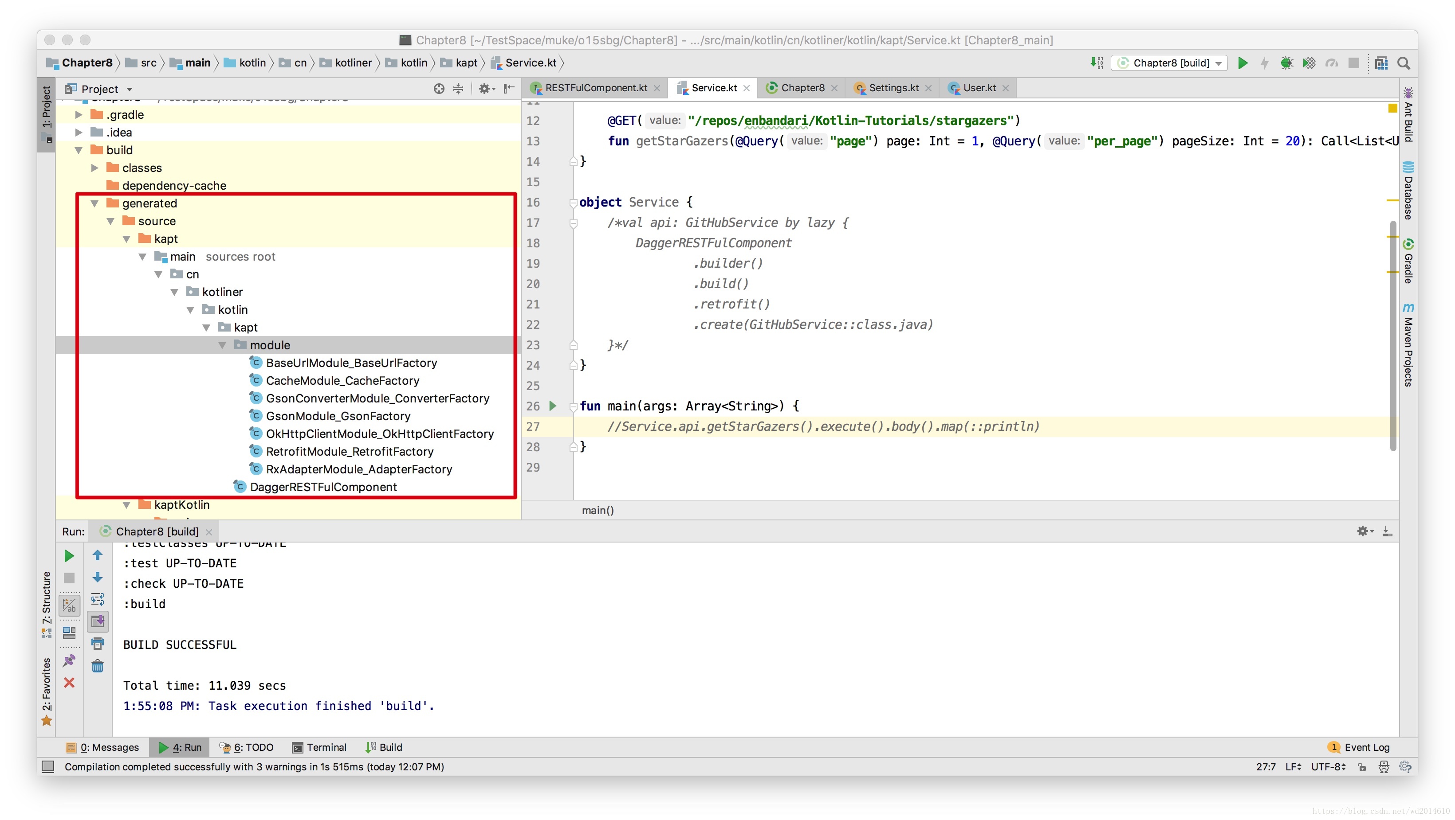Select RetrofitModule_RetrofitFactory class
Screen dimensions: 1455x820
349,452
